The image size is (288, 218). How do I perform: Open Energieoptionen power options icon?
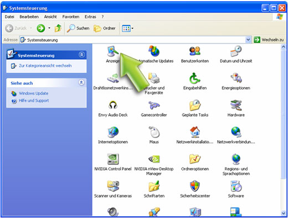coord(236,78)
